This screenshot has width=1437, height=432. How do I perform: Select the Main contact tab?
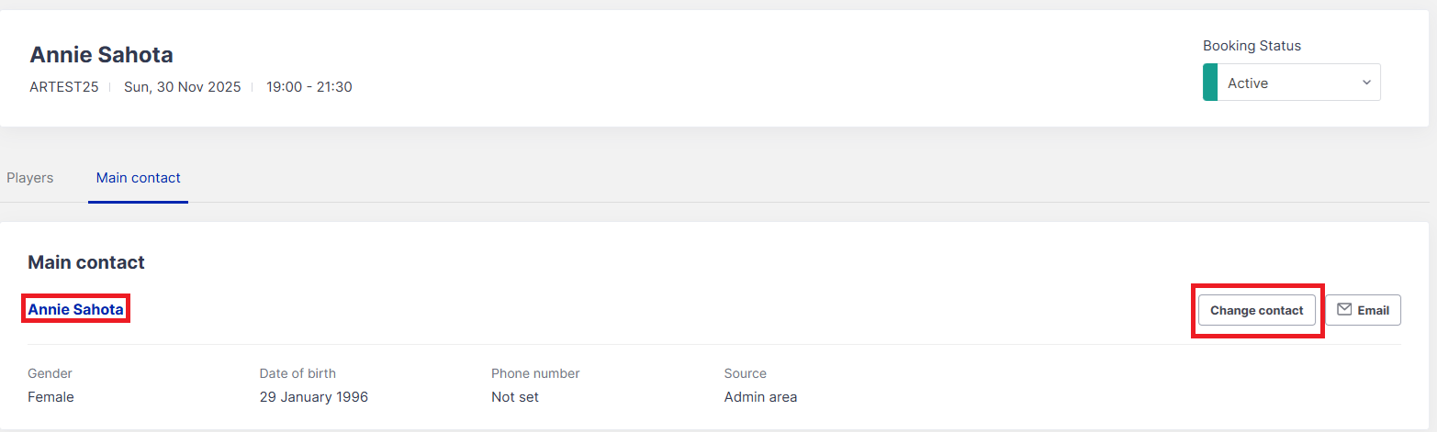(x=139, y=178)
